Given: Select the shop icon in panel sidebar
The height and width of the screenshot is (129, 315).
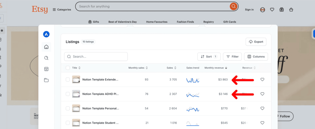Looking at the screenshot, I should (46, 69).
